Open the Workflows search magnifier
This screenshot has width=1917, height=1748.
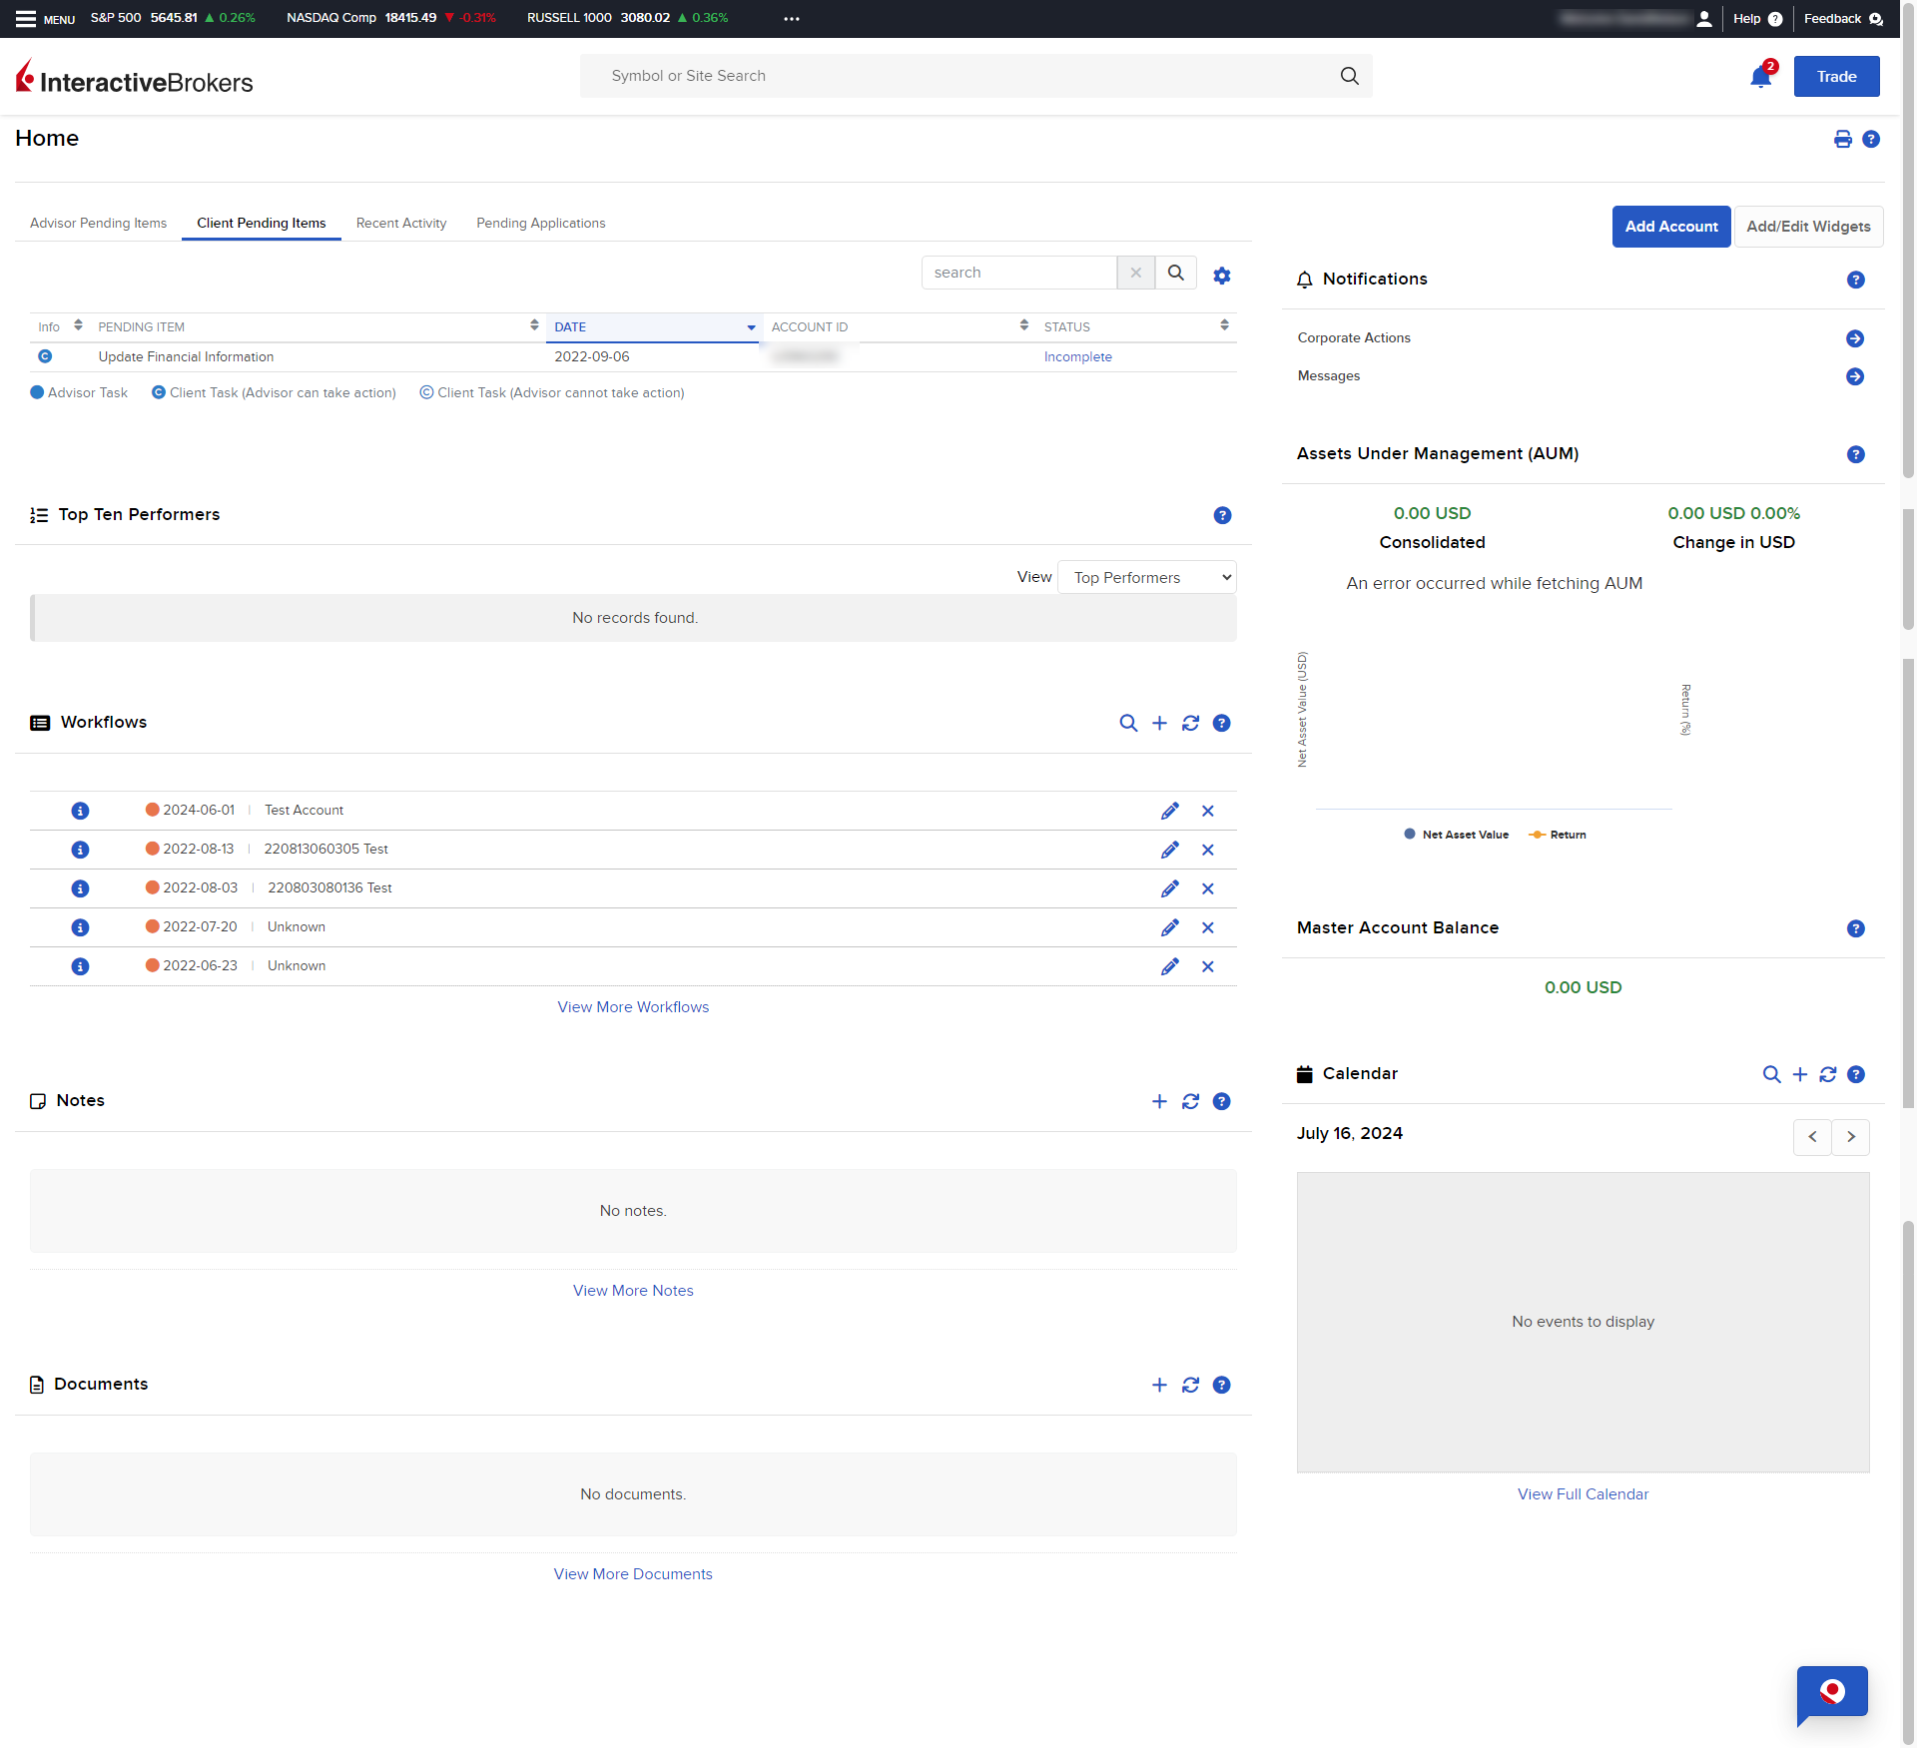coord(1128,723)
